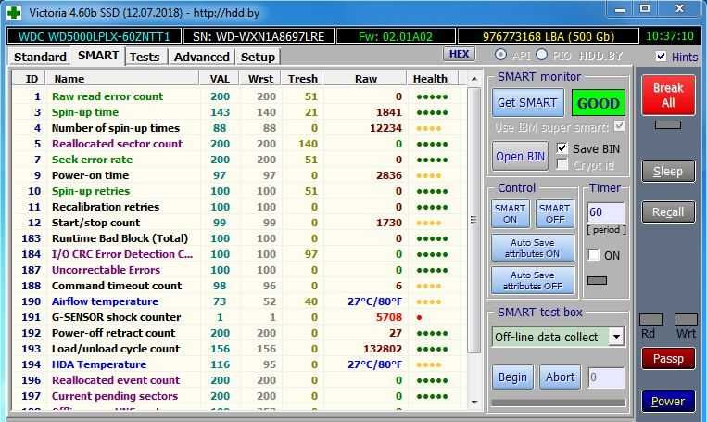Image resolution: width=707 pixels, height=422 pixels.
Task: Click the red Passp button
Action: pos(668,359)
